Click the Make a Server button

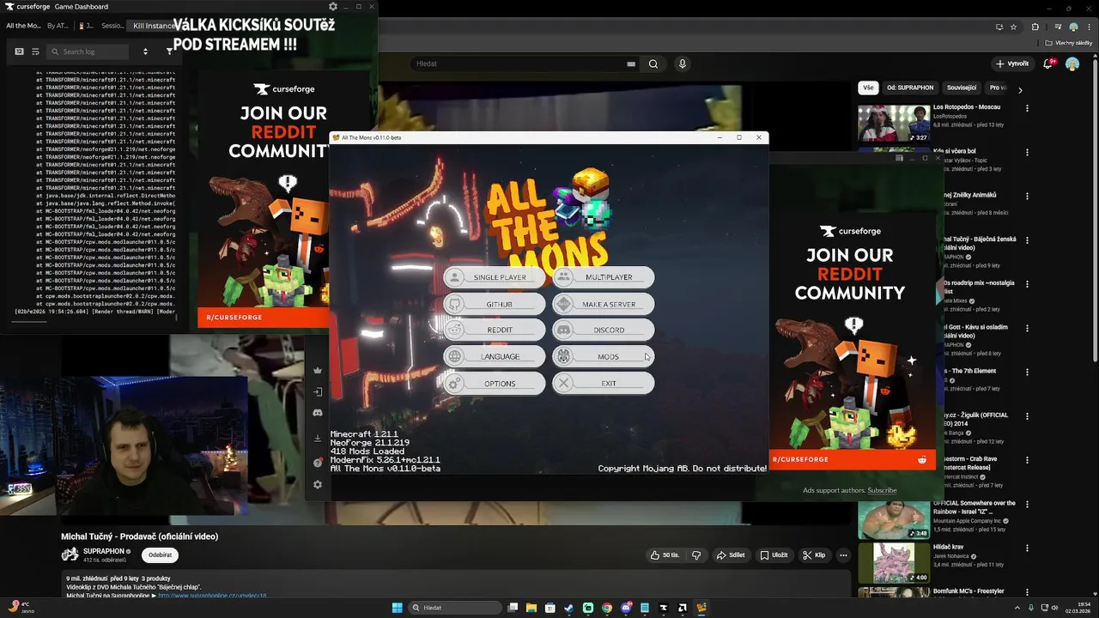click(604, 304)
